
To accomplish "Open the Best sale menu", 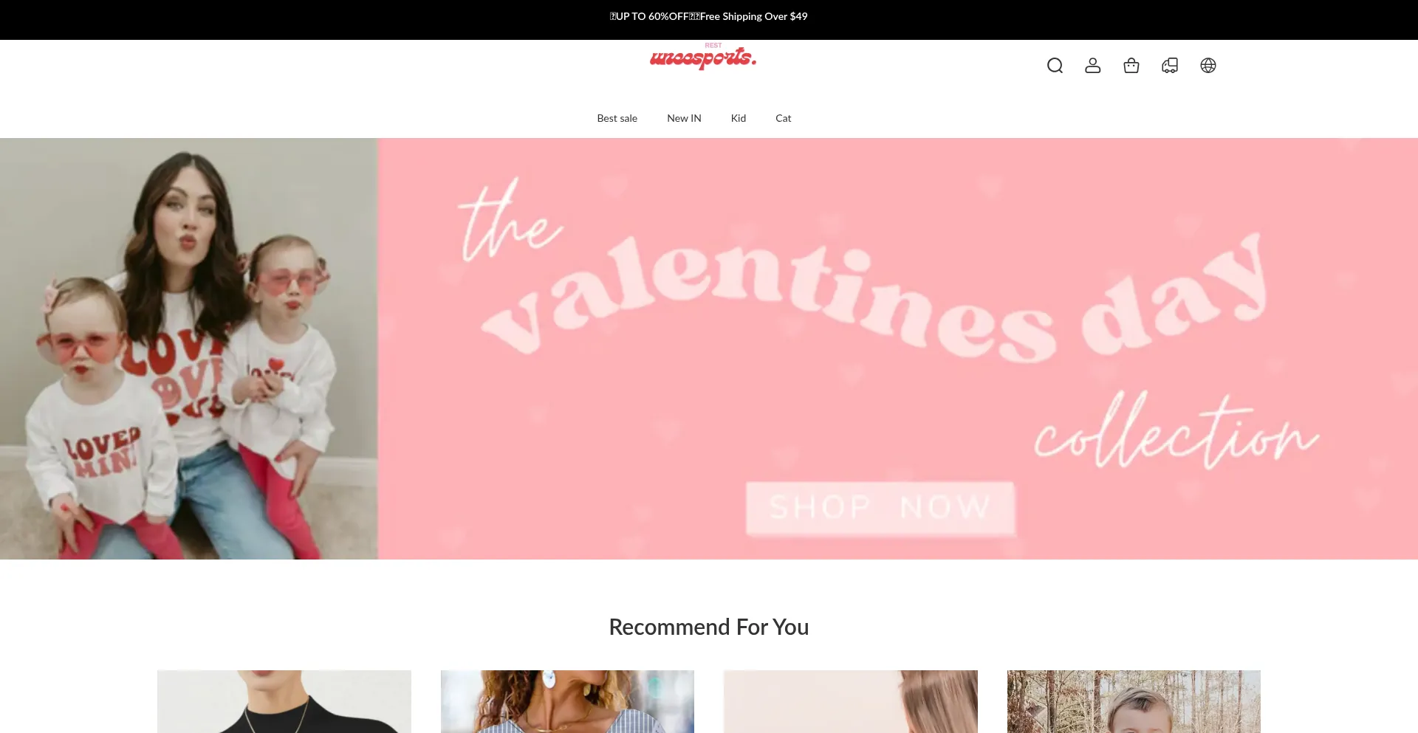I will pos(617,118).
